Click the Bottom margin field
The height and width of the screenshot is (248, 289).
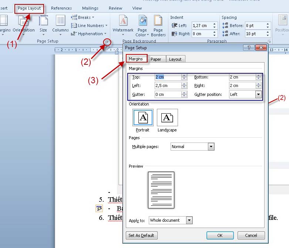point(242,77)
